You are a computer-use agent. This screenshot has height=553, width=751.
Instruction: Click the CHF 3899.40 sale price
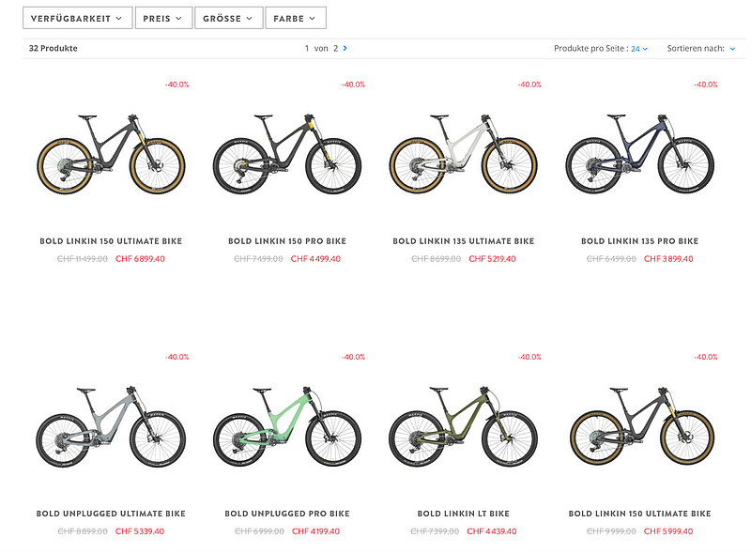(667, 259)
